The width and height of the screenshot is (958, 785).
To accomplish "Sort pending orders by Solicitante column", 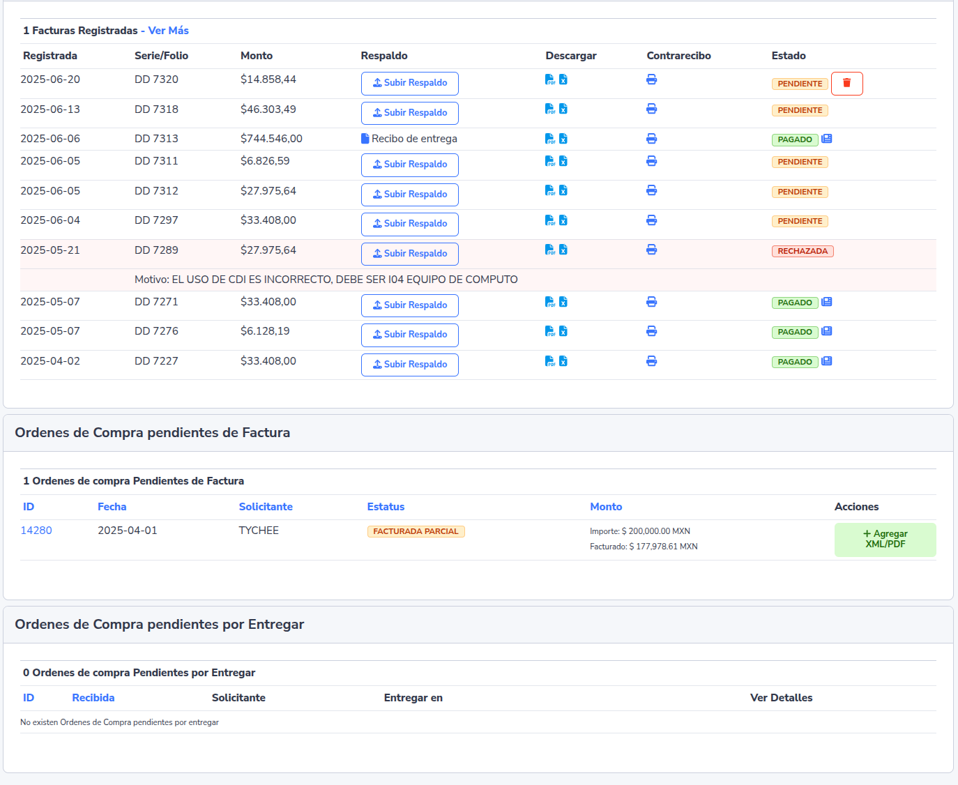I will (x=266, y=507).
